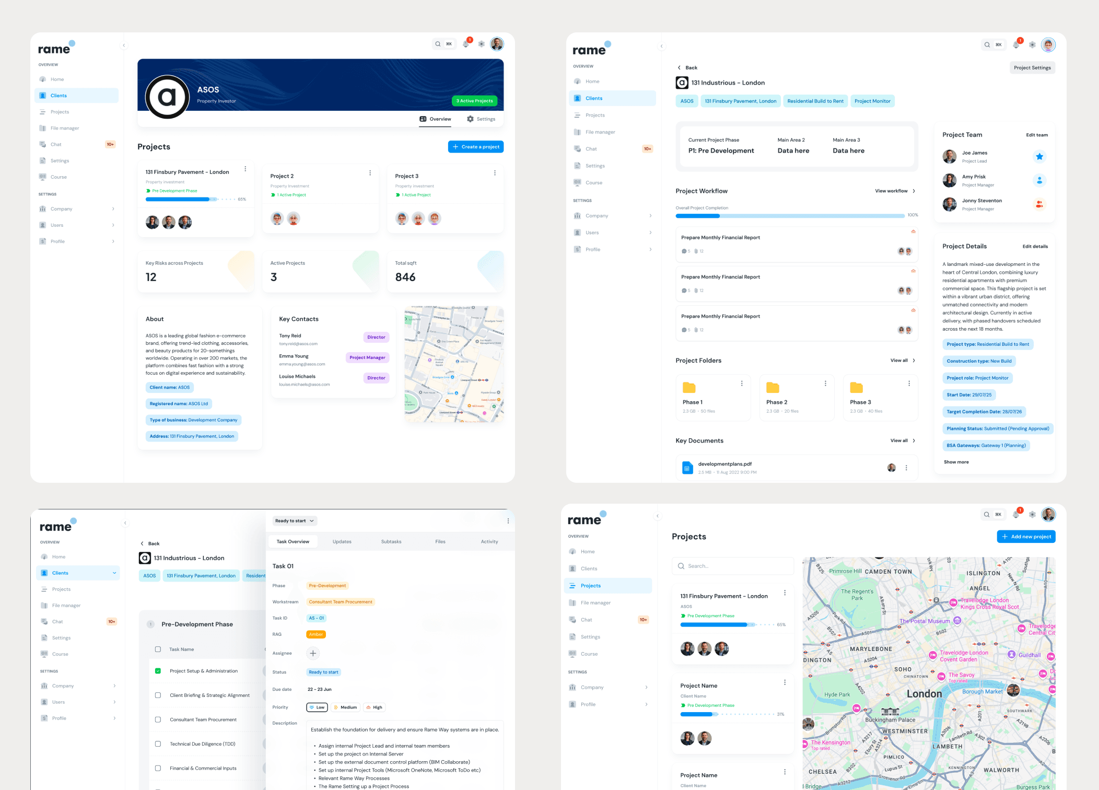Screen dimensions: 1099x790
Task: Click the plus icon to add an assignee
Action: point(313,653)
